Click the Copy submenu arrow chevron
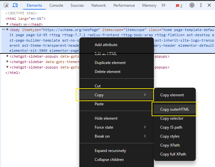215x167 pixels. click(145, 95)
